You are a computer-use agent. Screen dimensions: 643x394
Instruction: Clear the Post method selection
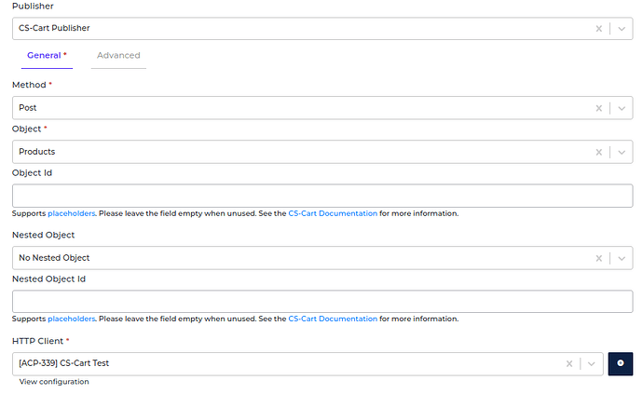(x=598, y=108)
